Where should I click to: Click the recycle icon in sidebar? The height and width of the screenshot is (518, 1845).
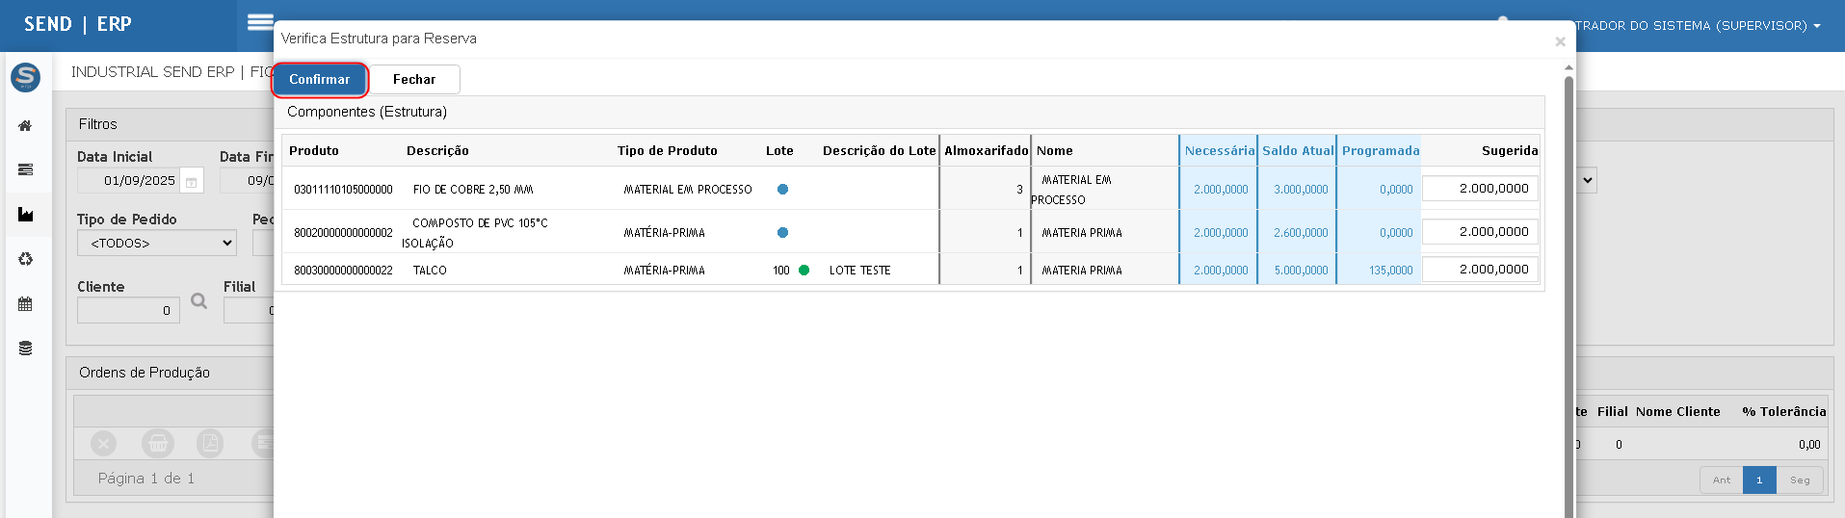coord(26,259)
